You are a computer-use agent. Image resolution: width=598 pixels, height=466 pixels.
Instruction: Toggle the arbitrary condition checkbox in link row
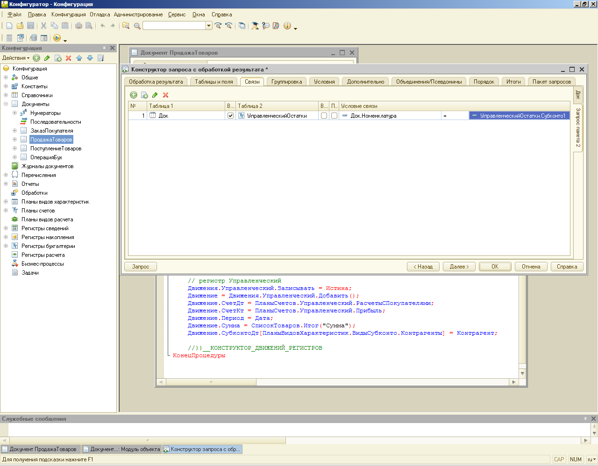click(x=334, y=116)
